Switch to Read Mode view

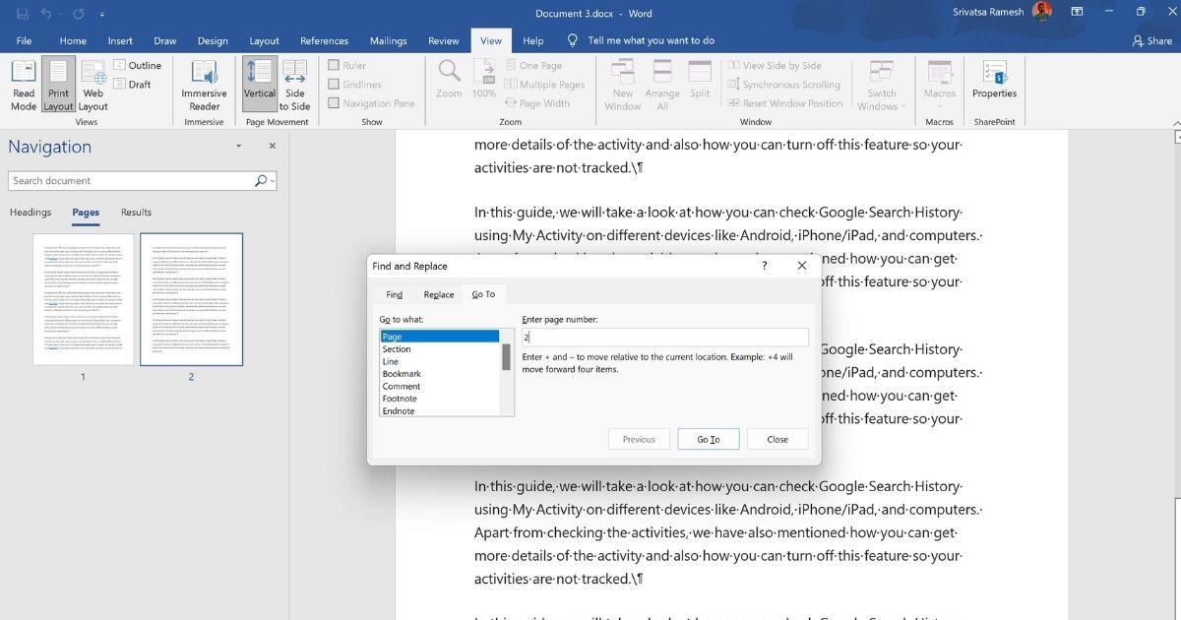click(x=24, y=85)
